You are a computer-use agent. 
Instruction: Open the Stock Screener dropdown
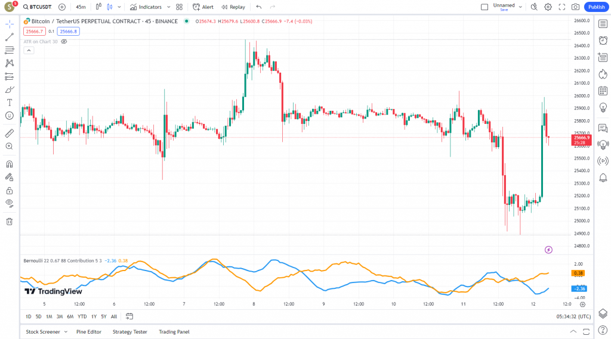47,332
